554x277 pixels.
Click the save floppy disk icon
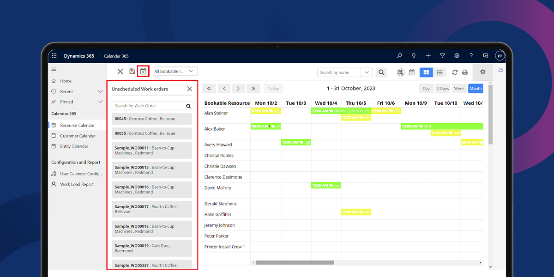[x=132, y=72]
